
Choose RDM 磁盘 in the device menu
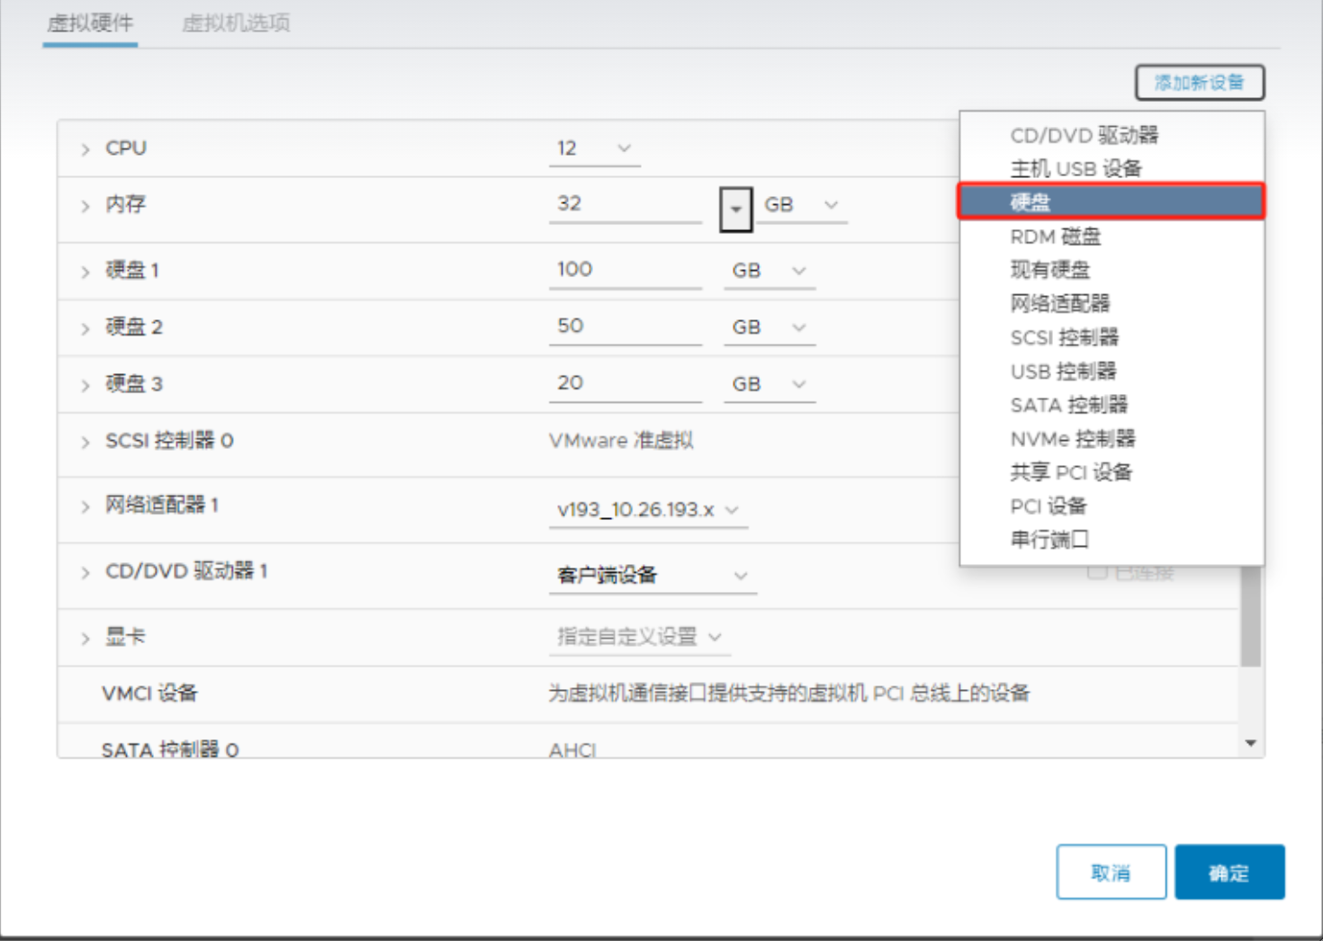[x=1055, y=237]
